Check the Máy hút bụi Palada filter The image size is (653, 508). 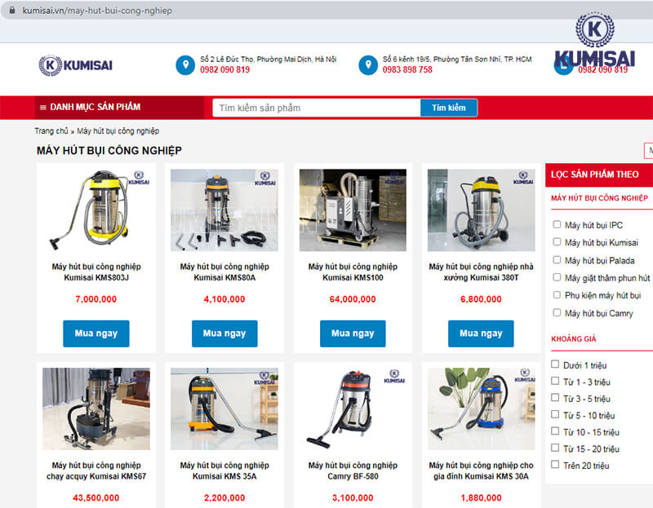click(x=557, y=260)
